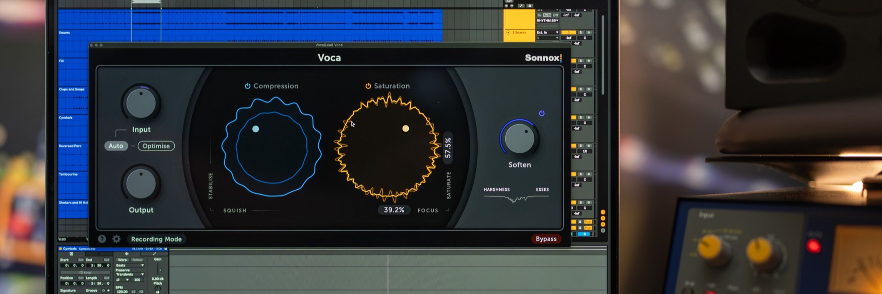
Task: Commit groove arrow icon beside Groove
Action: click(108, 290)
